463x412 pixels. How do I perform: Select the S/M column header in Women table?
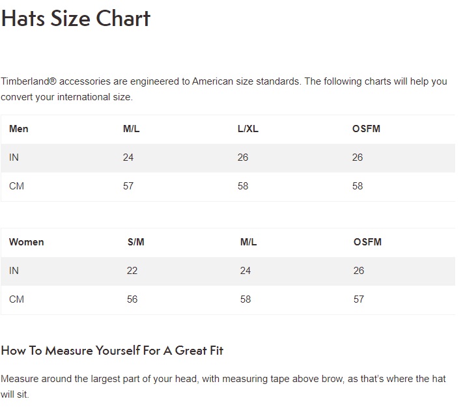click(136, 242)
